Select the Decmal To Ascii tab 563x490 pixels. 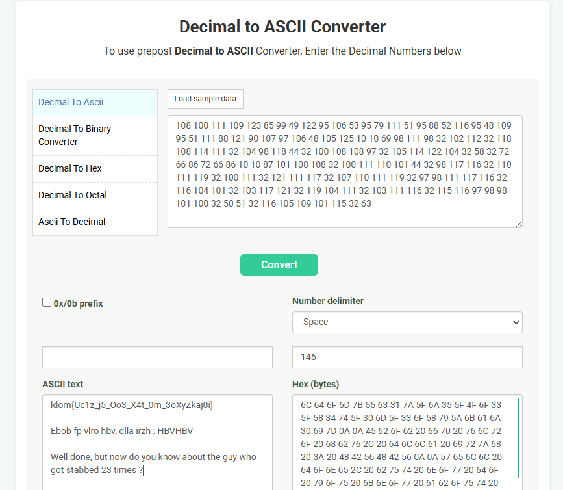coord(95,103)
